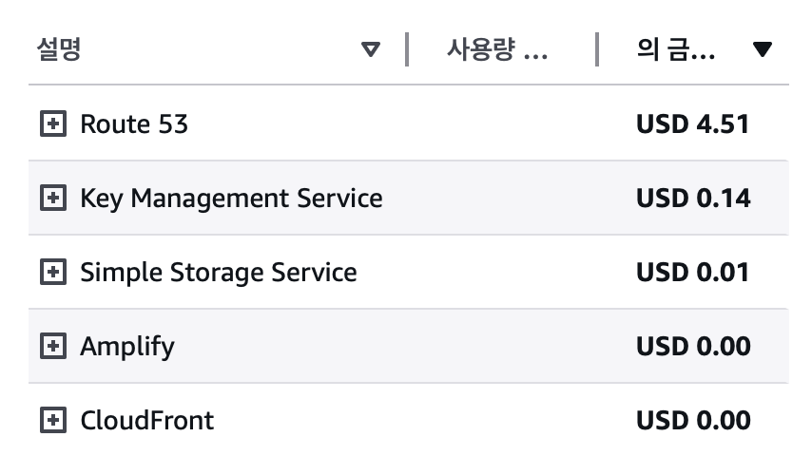The image size is (812, 456).
Task: Click the USD 0.14 amount
Action: click(693, 198)
